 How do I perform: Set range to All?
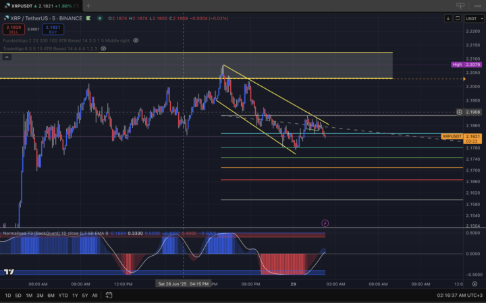point(94,296)
